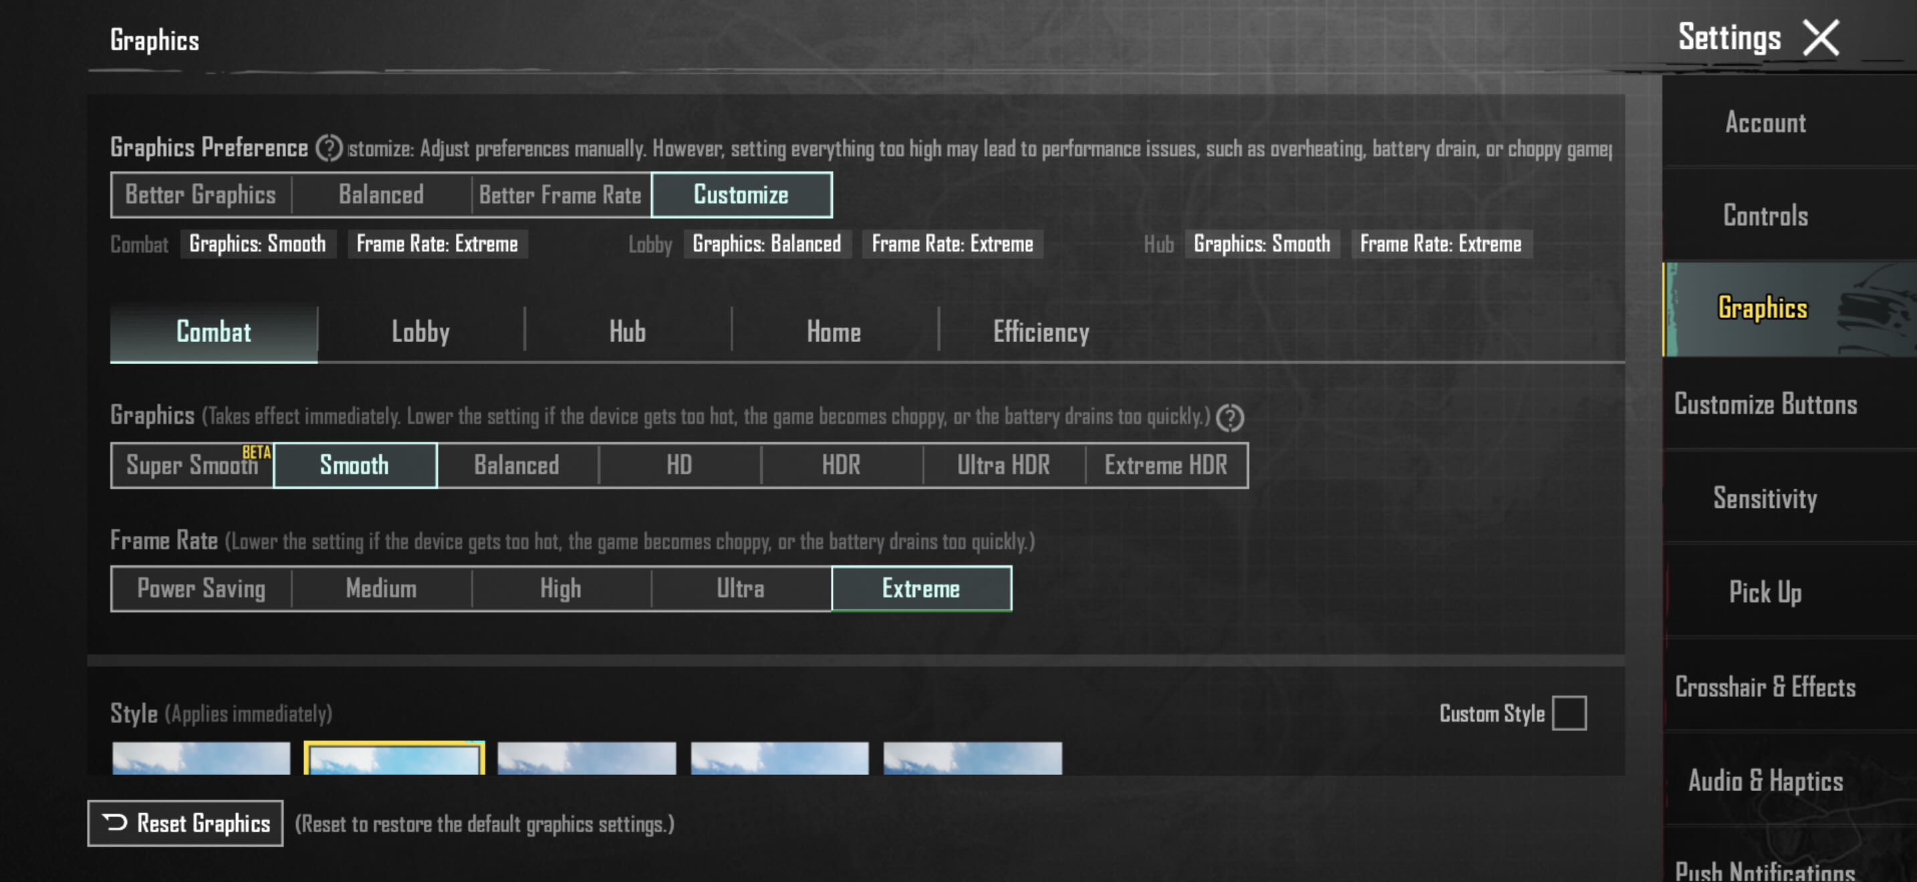The height and width of the screenshot is (882, 1917).
Task: Open Sensitivity settings in sidebar
Action: point(1765,498)
